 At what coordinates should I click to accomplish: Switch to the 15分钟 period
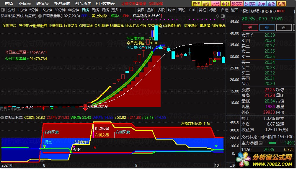tap(46, 10)
